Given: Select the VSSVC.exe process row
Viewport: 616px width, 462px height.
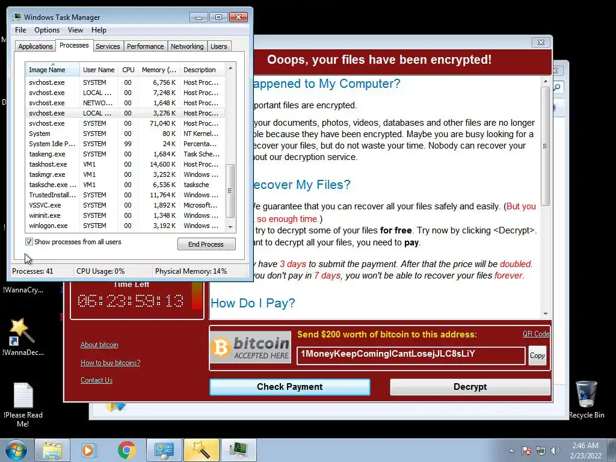Looking at the screenshot, I should click(125, 205).
